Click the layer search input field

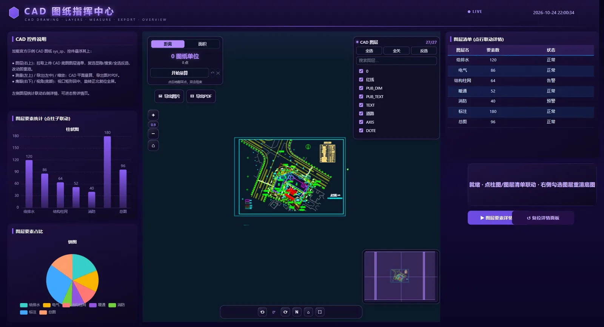pos(396,60)
